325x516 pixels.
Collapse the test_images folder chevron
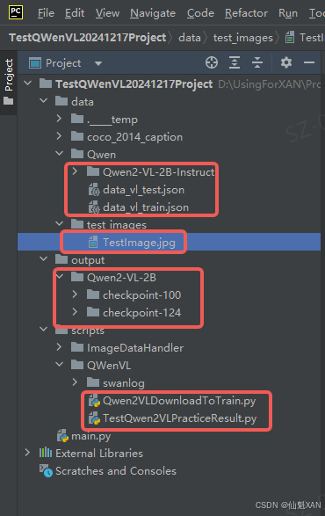click(59, 224)
